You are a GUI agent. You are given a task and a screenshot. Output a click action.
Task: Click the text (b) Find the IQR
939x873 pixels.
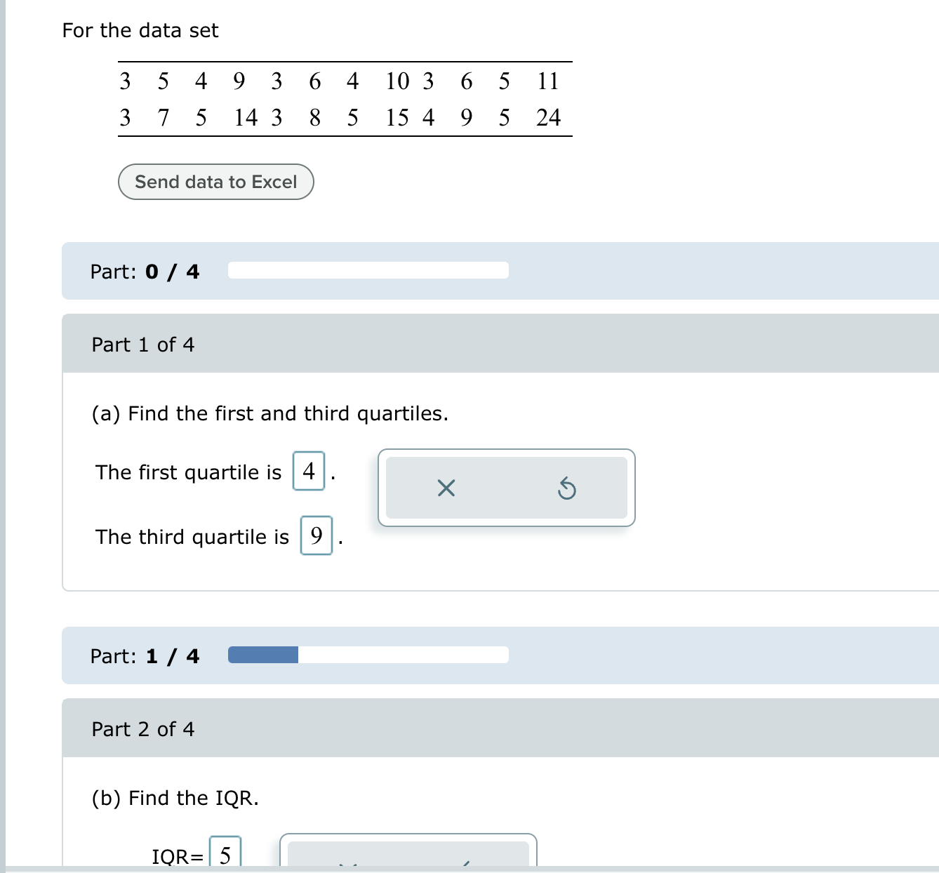point(175,797)
